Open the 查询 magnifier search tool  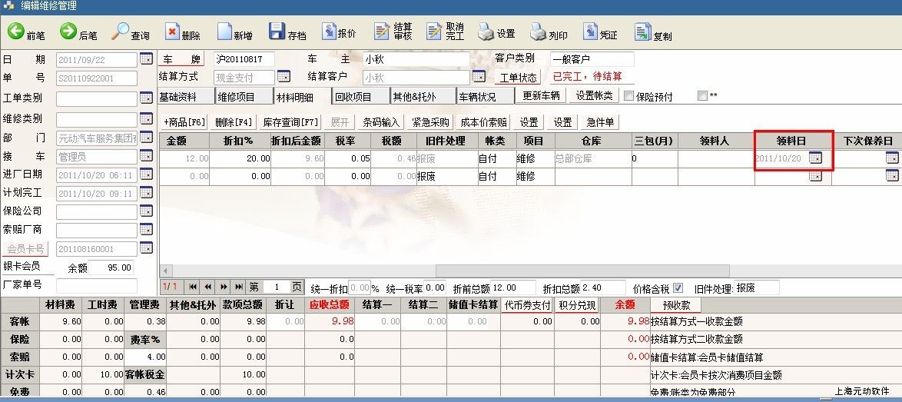click(121, 32)
